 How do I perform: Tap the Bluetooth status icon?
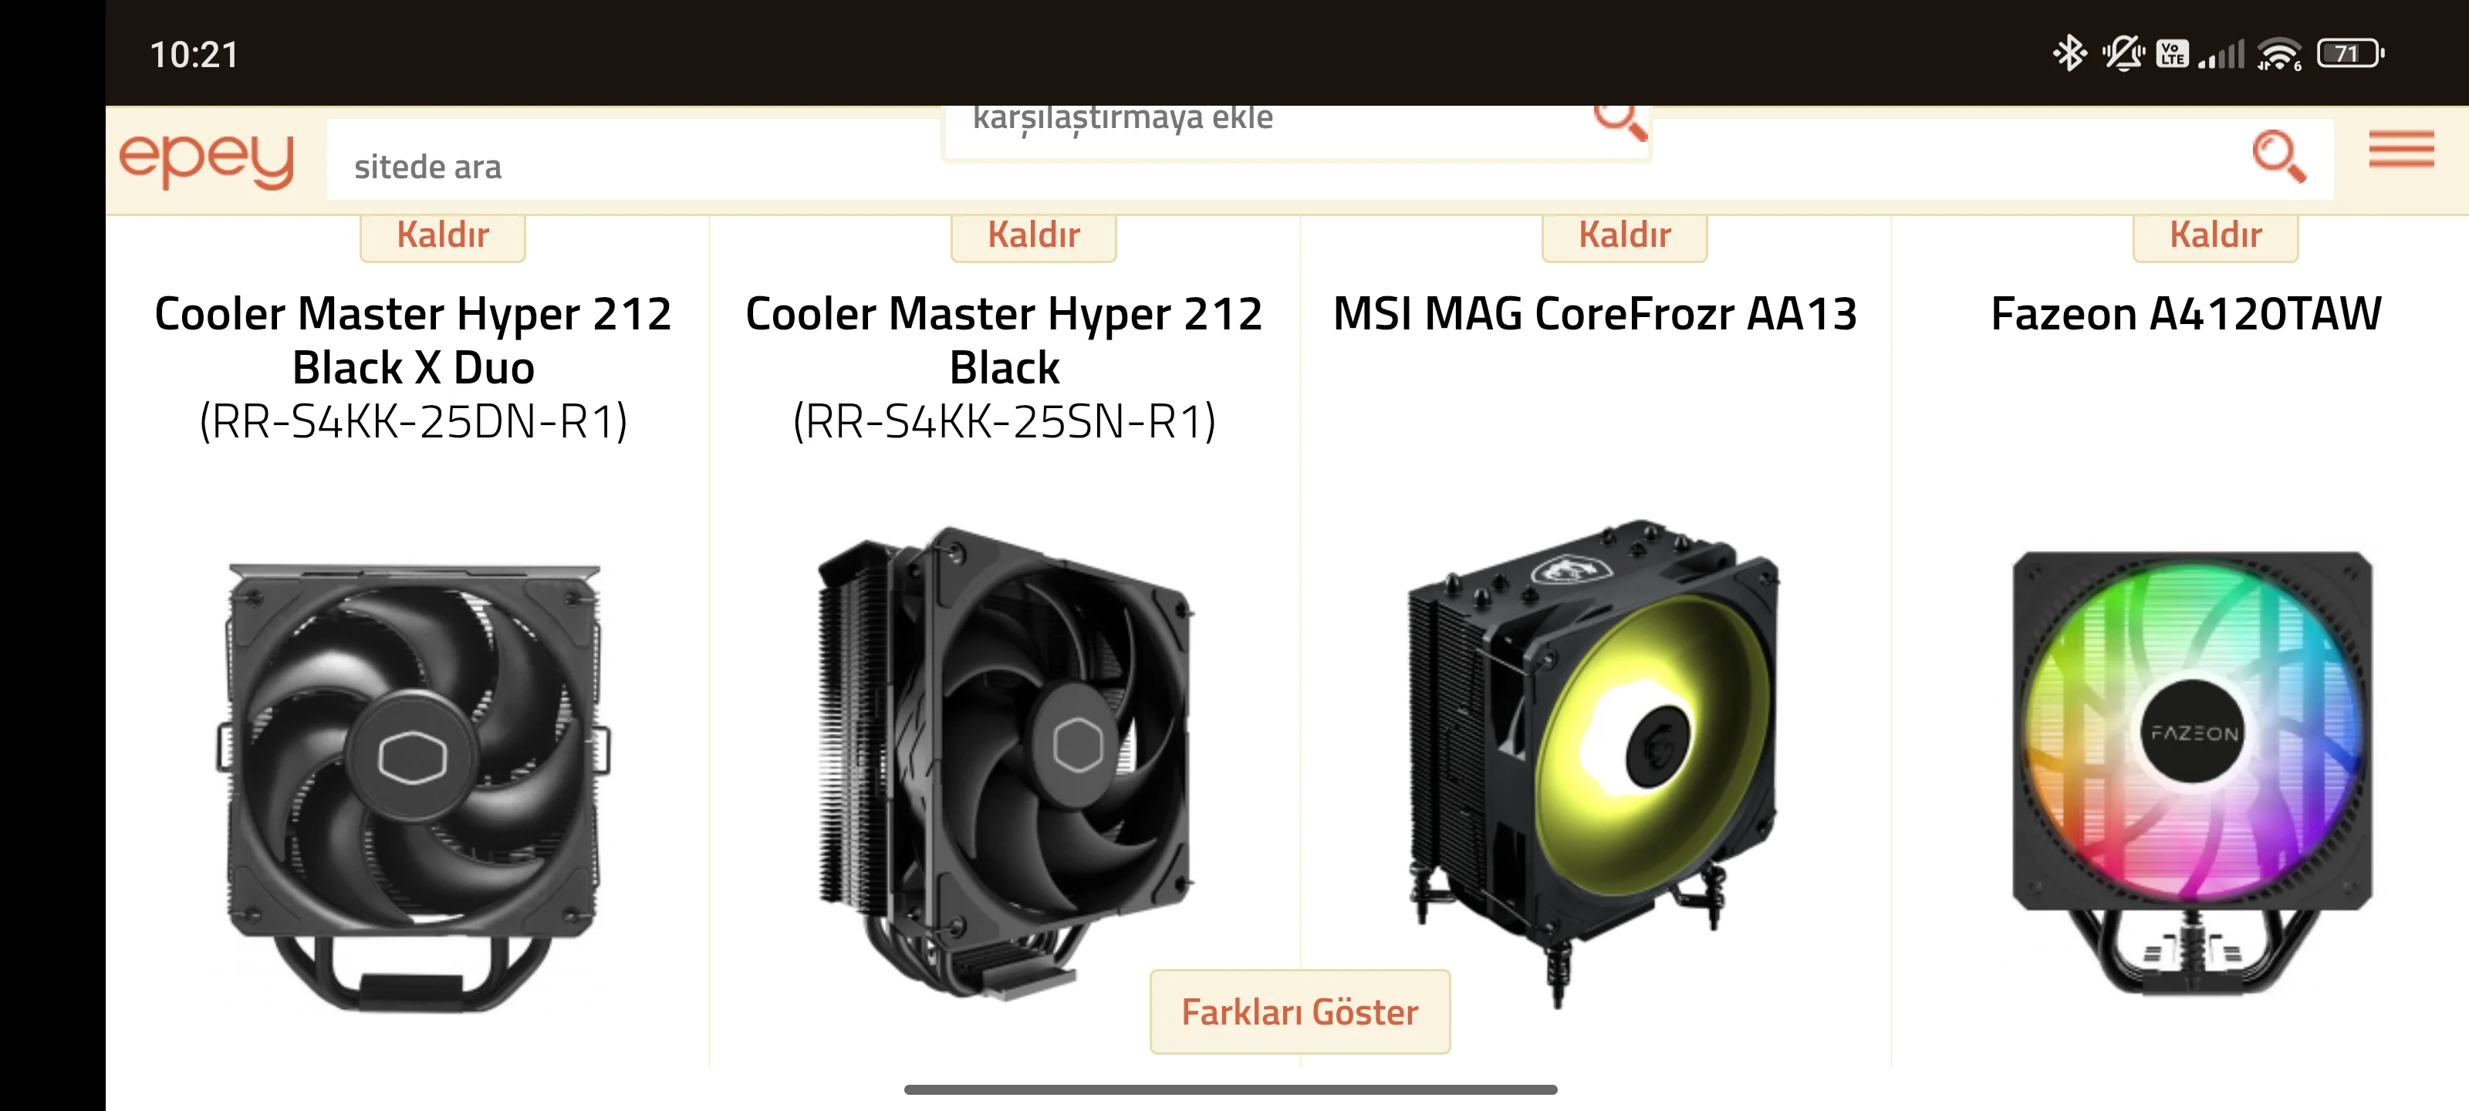pyautogui.click(x=2069, y=54)
